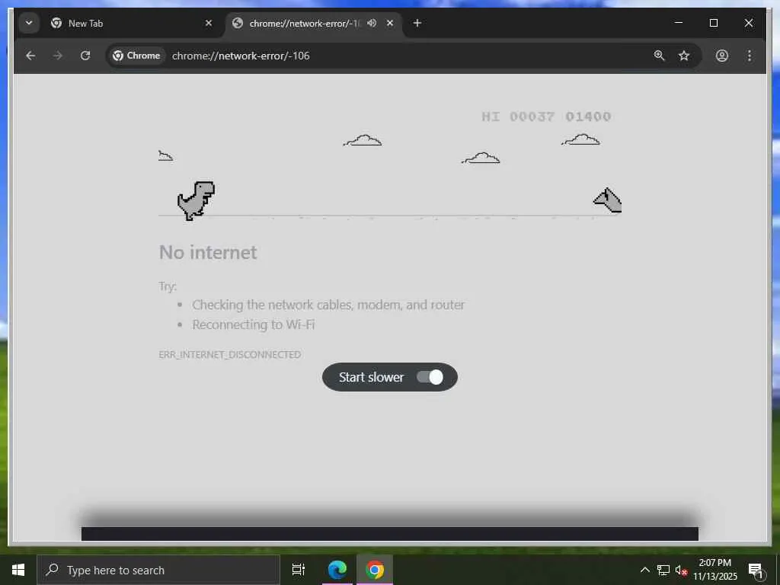Open the tab search dropdown arrow
This screenshot has width=780, height=585.
pyautogui.click(x=29, y=23)
